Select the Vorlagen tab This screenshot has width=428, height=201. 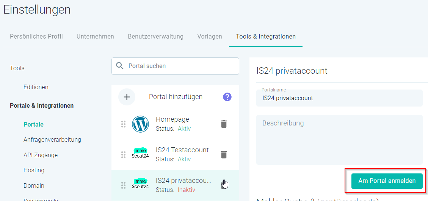click(210, 37)
